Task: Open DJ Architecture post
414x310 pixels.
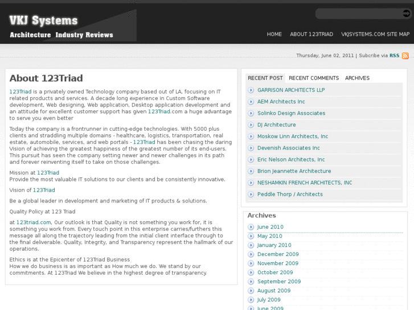Action: tap(276, 125)
